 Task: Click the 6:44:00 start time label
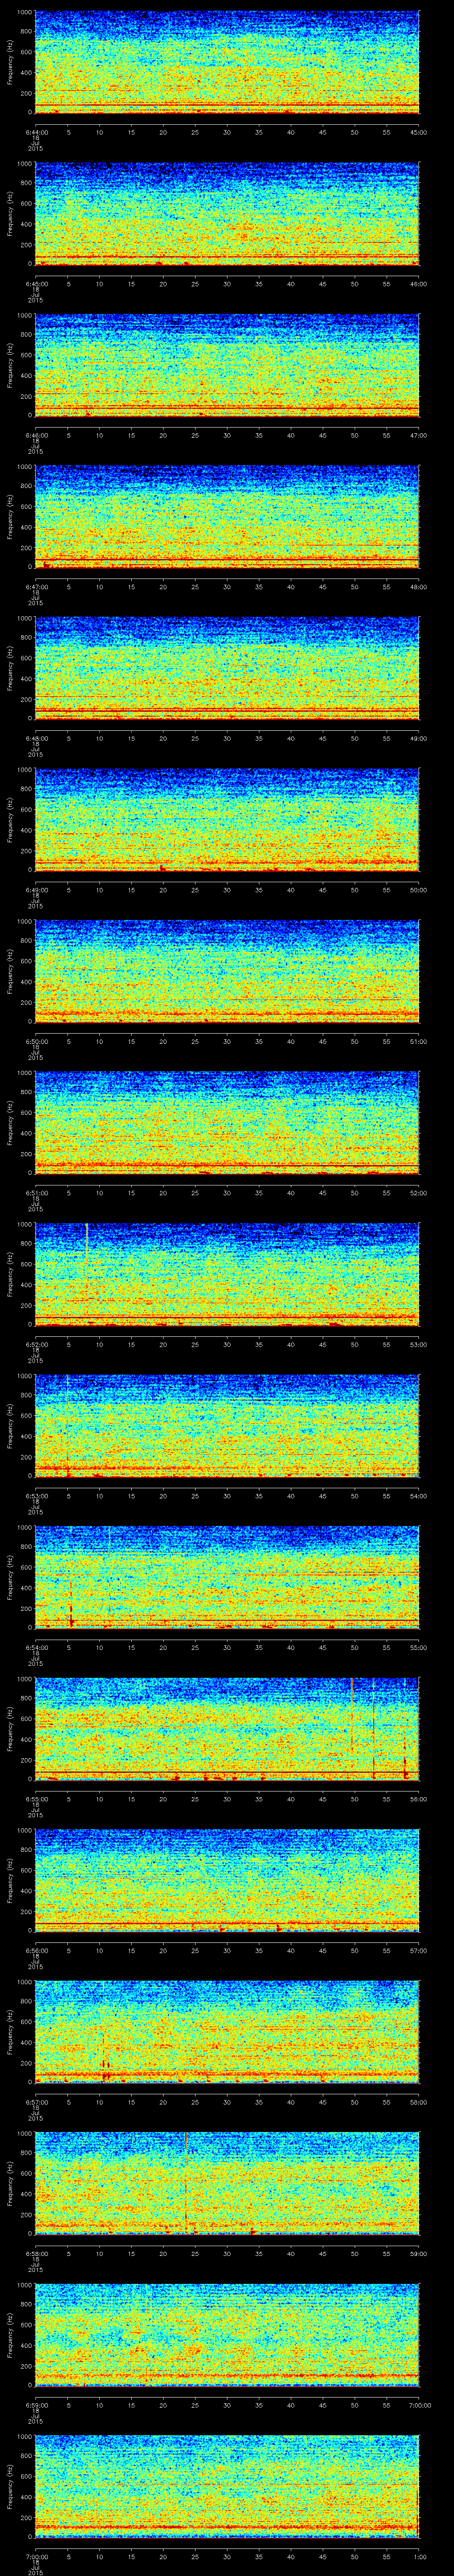pos(36,131)
